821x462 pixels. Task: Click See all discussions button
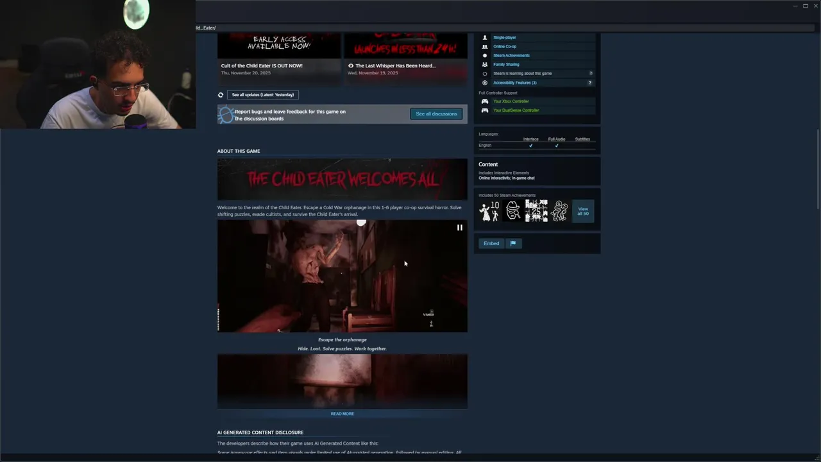pos(436,114)
